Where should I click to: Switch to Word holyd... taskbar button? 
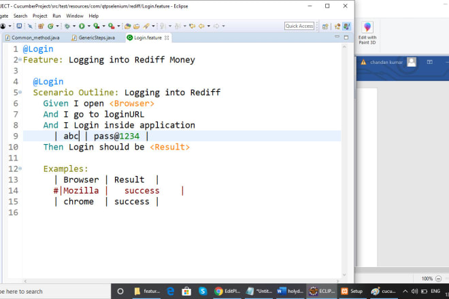click(x=290, y=292)
